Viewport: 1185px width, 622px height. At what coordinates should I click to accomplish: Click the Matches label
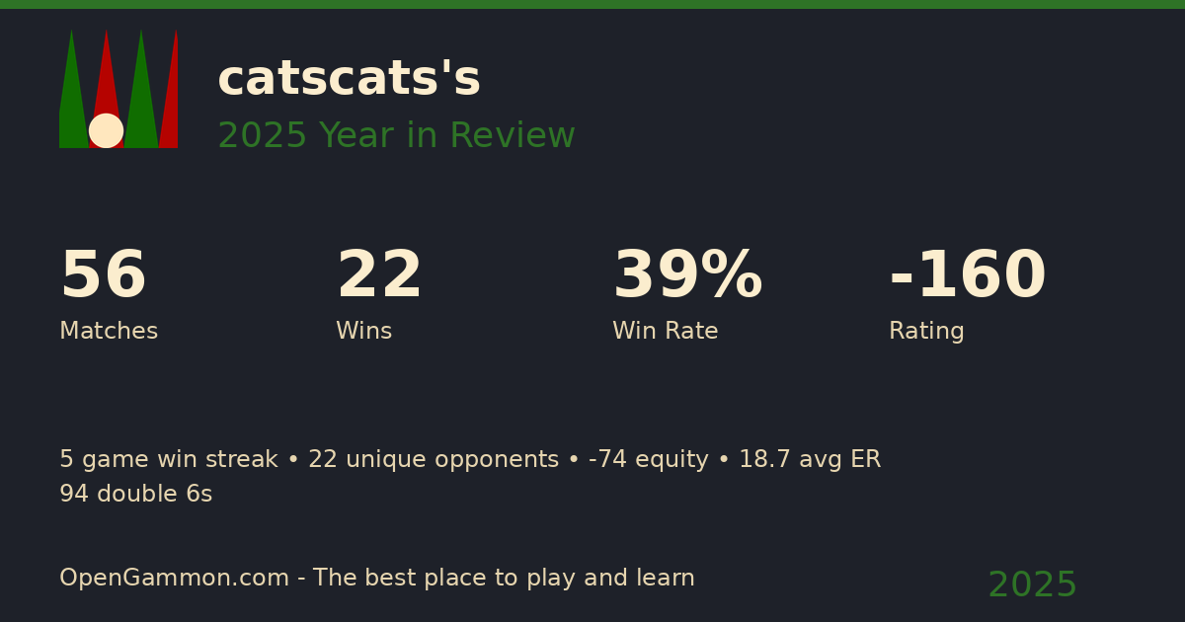coord(109,332)
